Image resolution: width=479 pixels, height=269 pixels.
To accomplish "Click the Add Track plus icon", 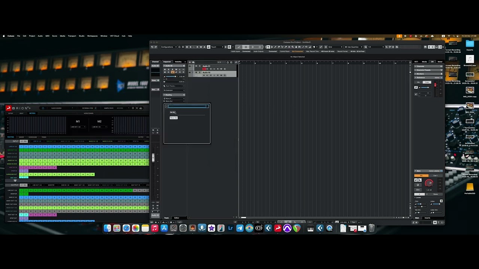I will pyautogui.click(x=190, y=62).
